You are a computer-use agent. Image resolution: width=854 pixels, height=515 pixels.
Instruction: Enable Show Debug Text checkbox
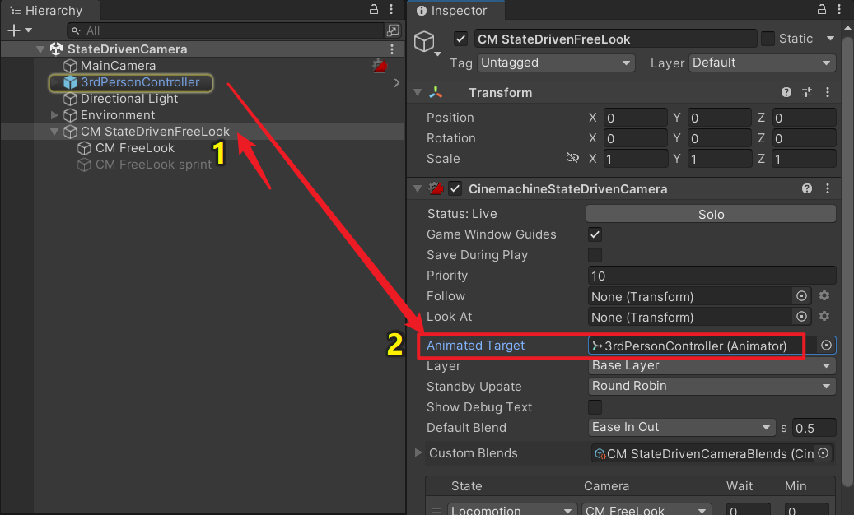pos(595,406)
